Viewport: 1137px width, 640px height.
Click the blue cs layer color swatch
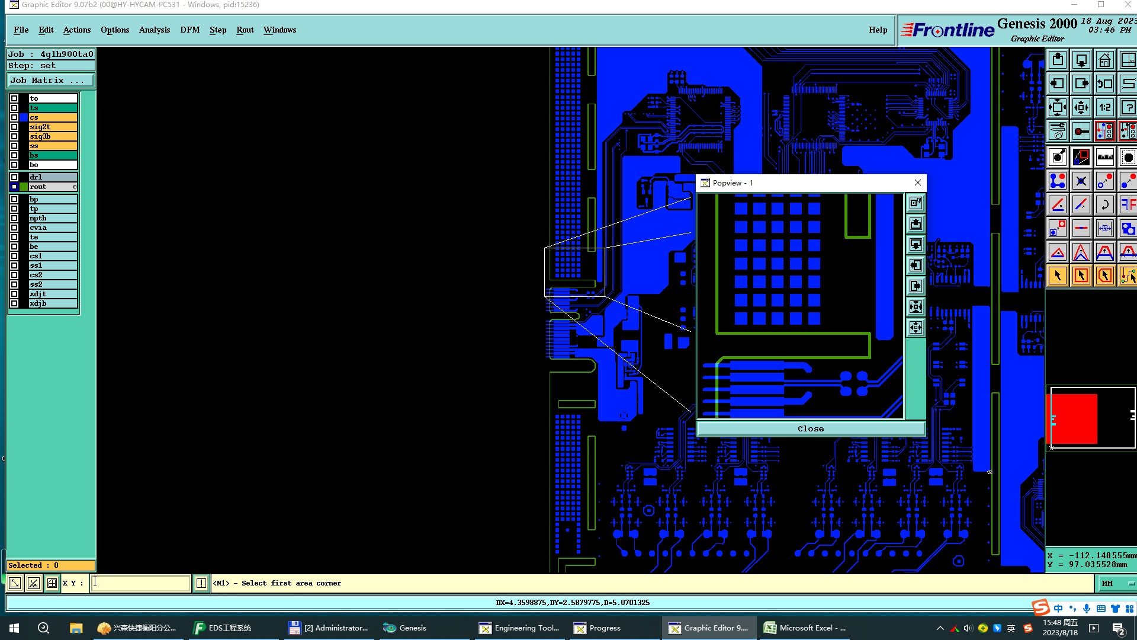[x=24, y=117]
